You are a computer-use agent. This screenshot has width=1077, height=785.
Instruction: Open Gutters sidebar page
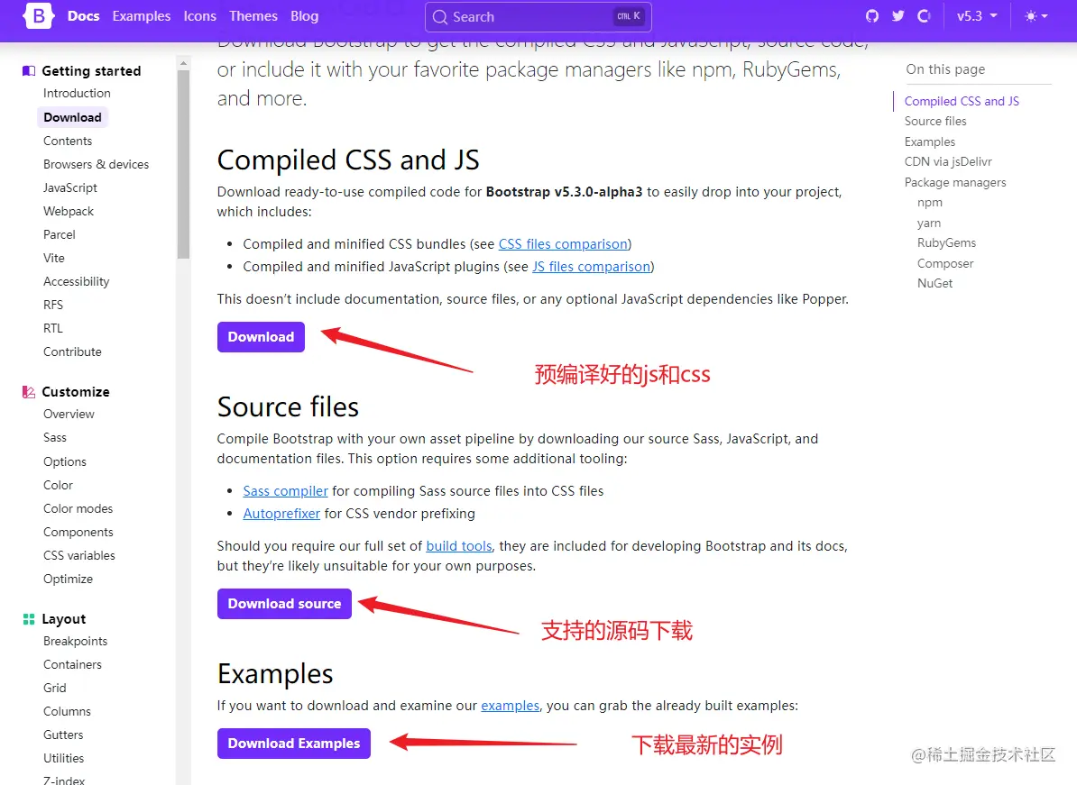(63, 735)
